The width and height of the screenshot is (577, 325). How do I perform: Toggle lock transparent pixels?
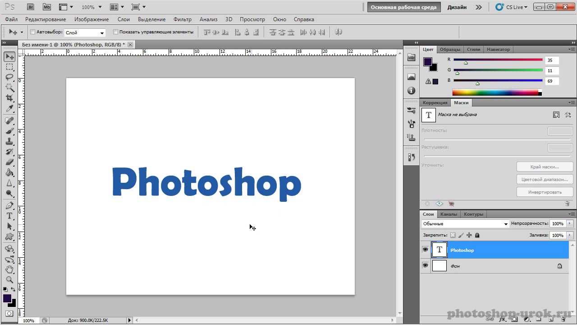click(453, 235)
